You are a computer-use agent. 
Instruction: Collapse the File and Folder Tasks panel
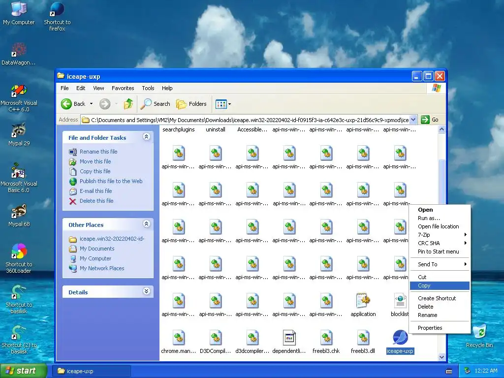[x=146, y=137]
